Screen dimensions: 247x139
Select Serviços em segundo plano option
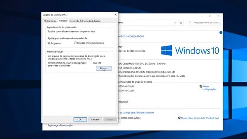(x=75, y=43)
